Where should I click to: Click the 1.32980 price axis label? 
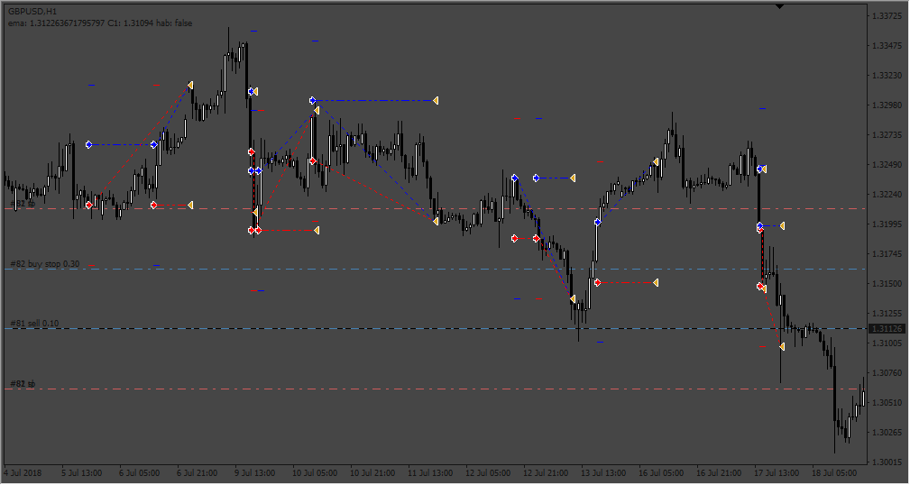tap(887, 105)
